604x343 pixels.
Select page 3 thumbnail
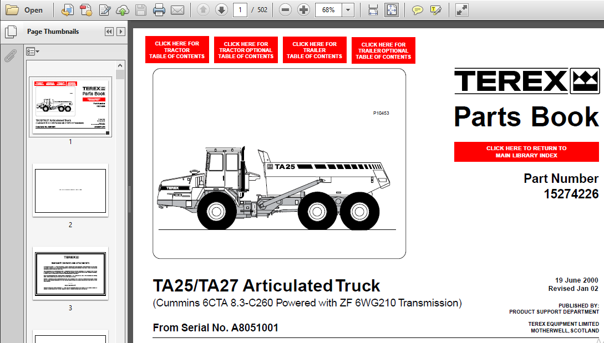coord(70,274)
